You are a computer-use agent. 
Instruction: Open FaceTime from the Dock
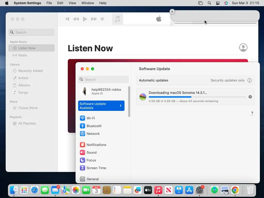(86, 190)
